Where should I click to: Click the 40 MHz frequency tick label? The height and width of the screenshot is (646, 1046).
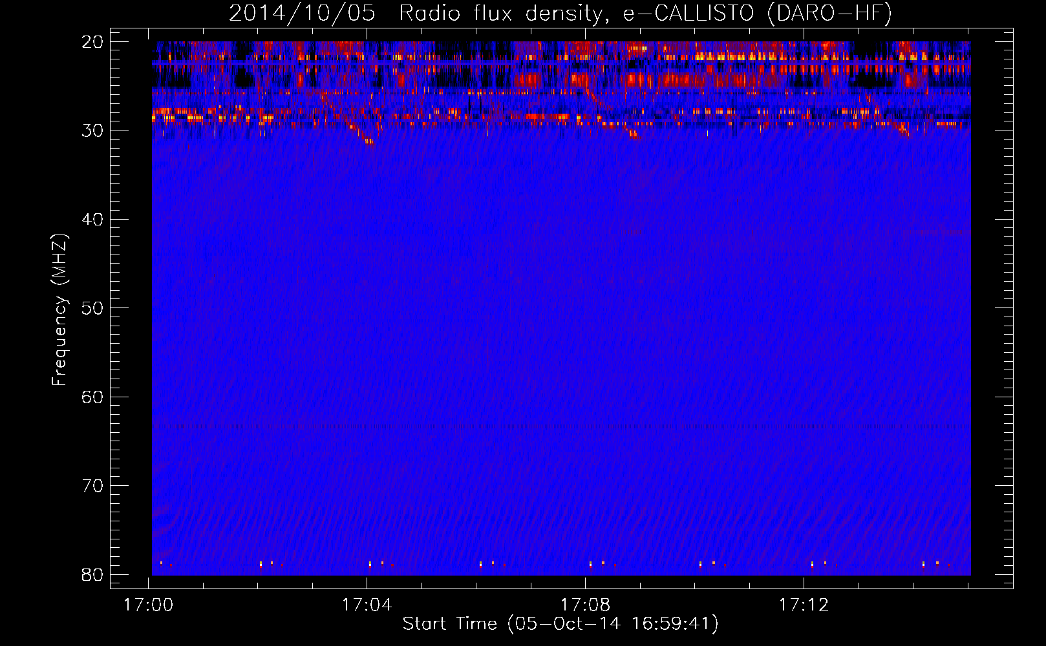(x=93, y=220)
